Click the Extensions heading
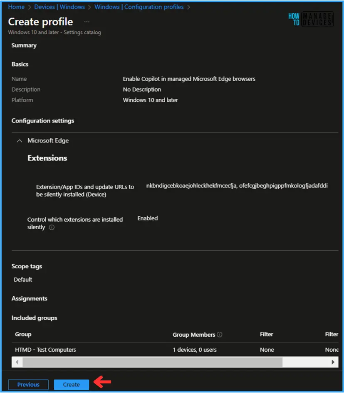The width and height of the screenshot is (344, 393). click(x=47, y=158)
